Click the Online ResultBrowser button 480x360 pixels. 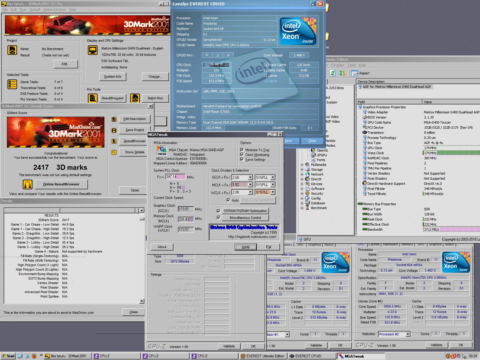pyautogui.click(x=61, y=184)
